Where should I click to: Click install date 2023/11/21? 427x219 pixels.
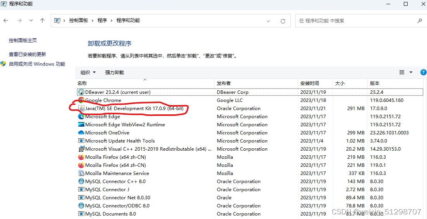tap(313, 109)
